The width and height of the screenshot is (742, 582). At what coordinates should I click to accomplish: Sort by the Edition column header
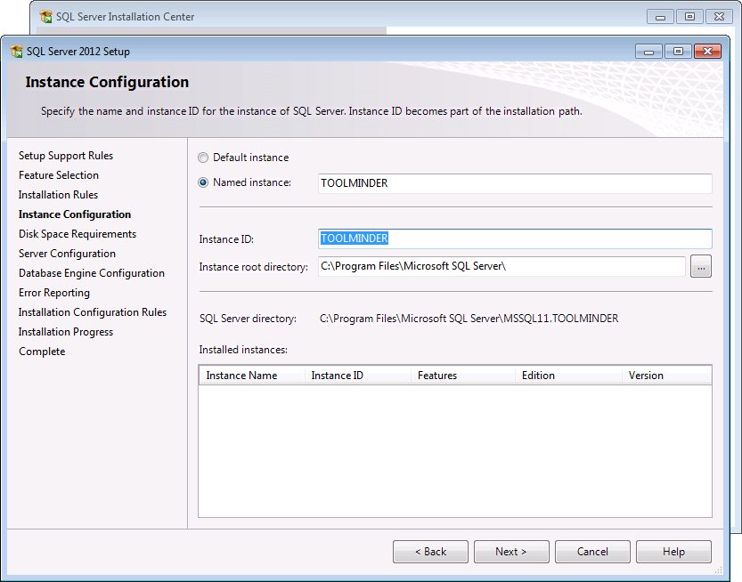568,376
